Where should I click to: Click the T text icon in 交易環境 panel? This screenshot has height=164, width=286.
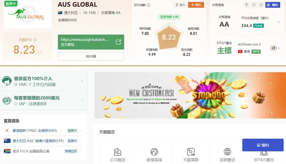(x=246, y=5)
